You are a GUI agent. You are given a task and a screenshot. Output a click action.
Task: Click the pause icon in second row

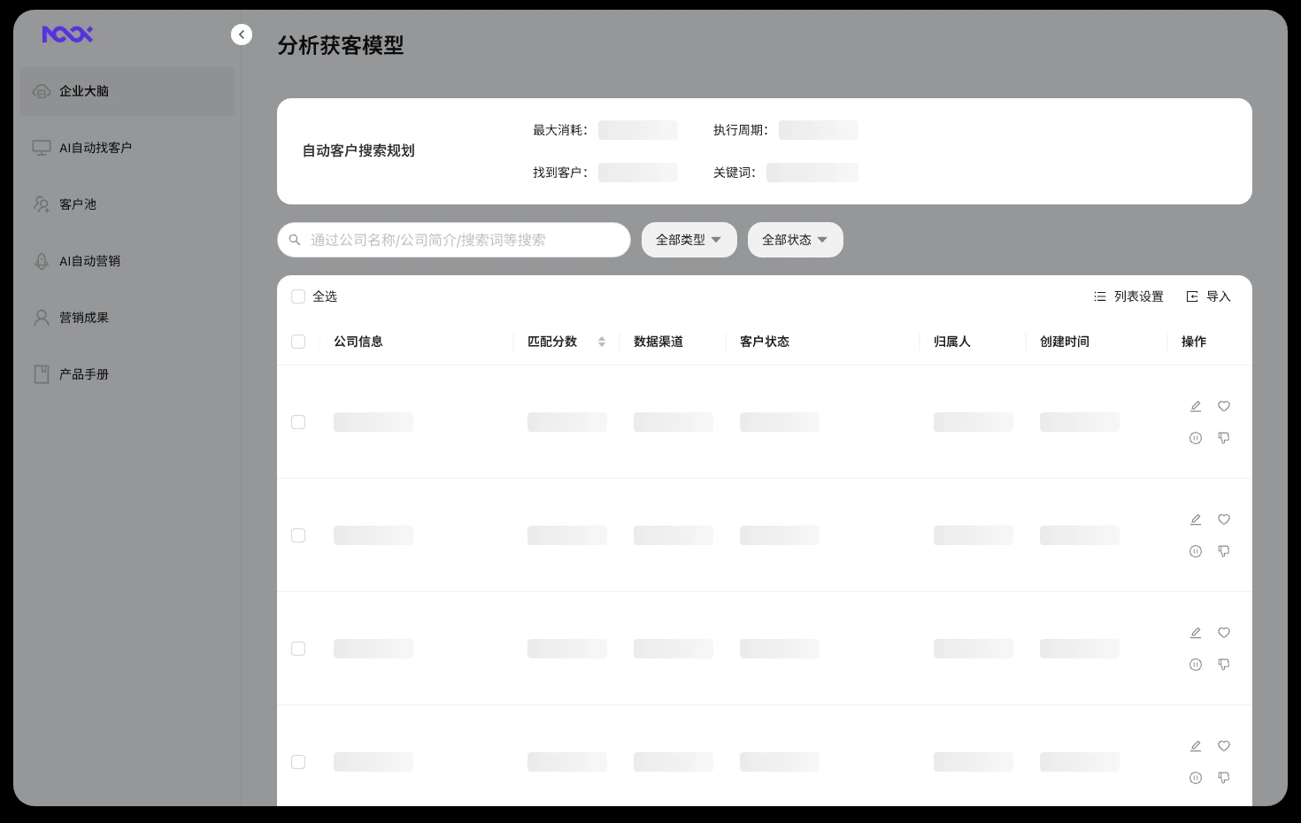coord(1196,551)
